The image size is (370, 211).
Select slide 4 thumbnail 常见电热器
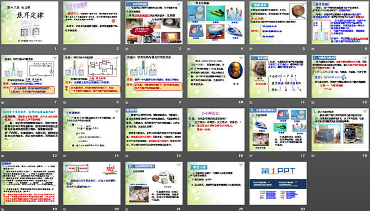click(x=216, y=22)
